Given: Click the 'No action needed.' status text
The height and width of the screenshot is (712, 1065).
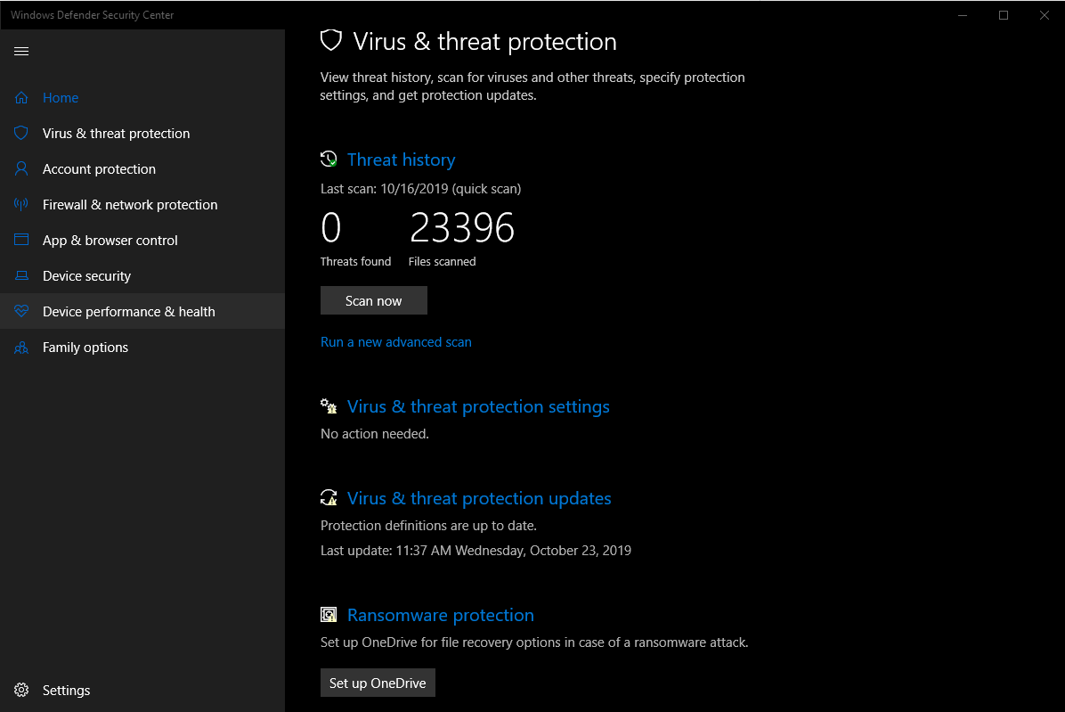Looking at the screenshot, I should coord(374,433).
